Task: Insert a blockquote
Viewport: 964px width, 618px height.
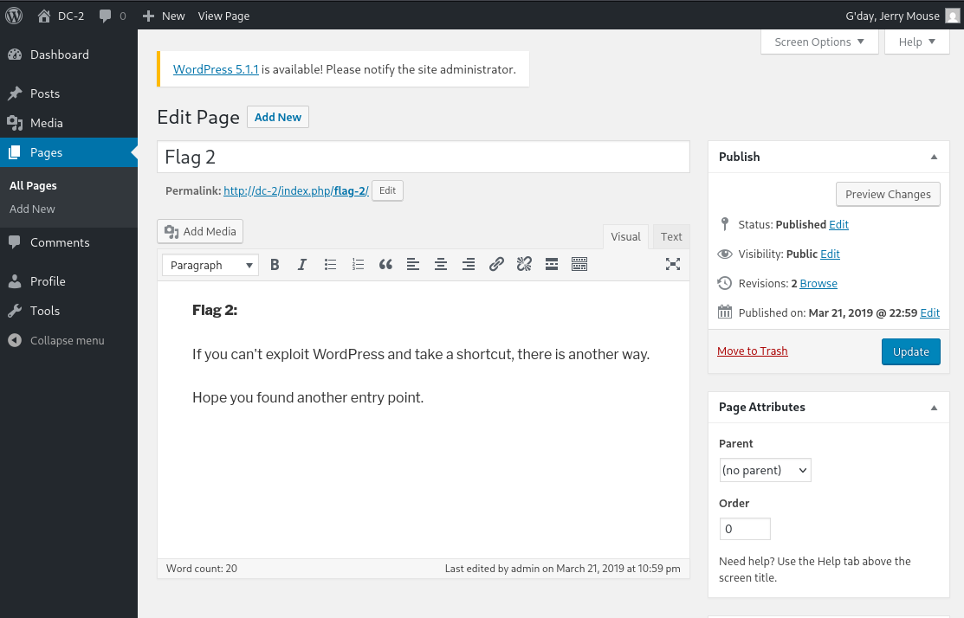Action: (385, 265)
